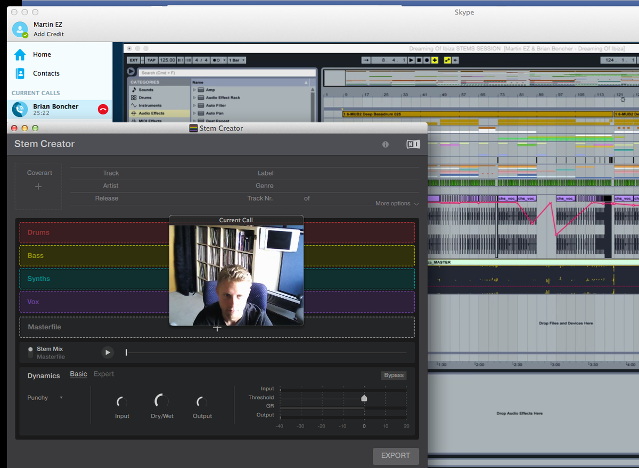Play the Stem Mix preview
Screen dimensions: 639x468
108,352
